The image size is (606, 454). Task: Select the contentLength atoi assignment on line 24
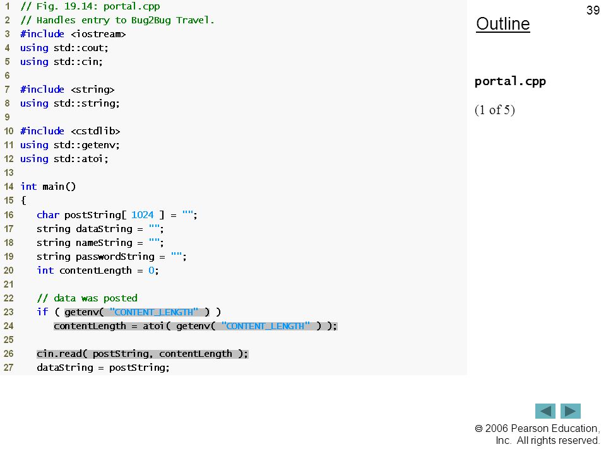(x=196, y=326)
